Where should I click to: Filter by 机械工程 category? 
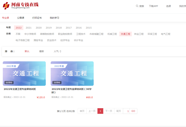(x=112, y=34)
